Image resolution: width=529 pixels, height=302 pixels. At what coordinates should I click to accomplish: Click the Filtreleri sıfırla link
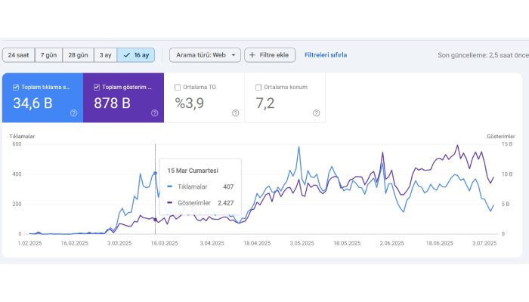point(326,55)
